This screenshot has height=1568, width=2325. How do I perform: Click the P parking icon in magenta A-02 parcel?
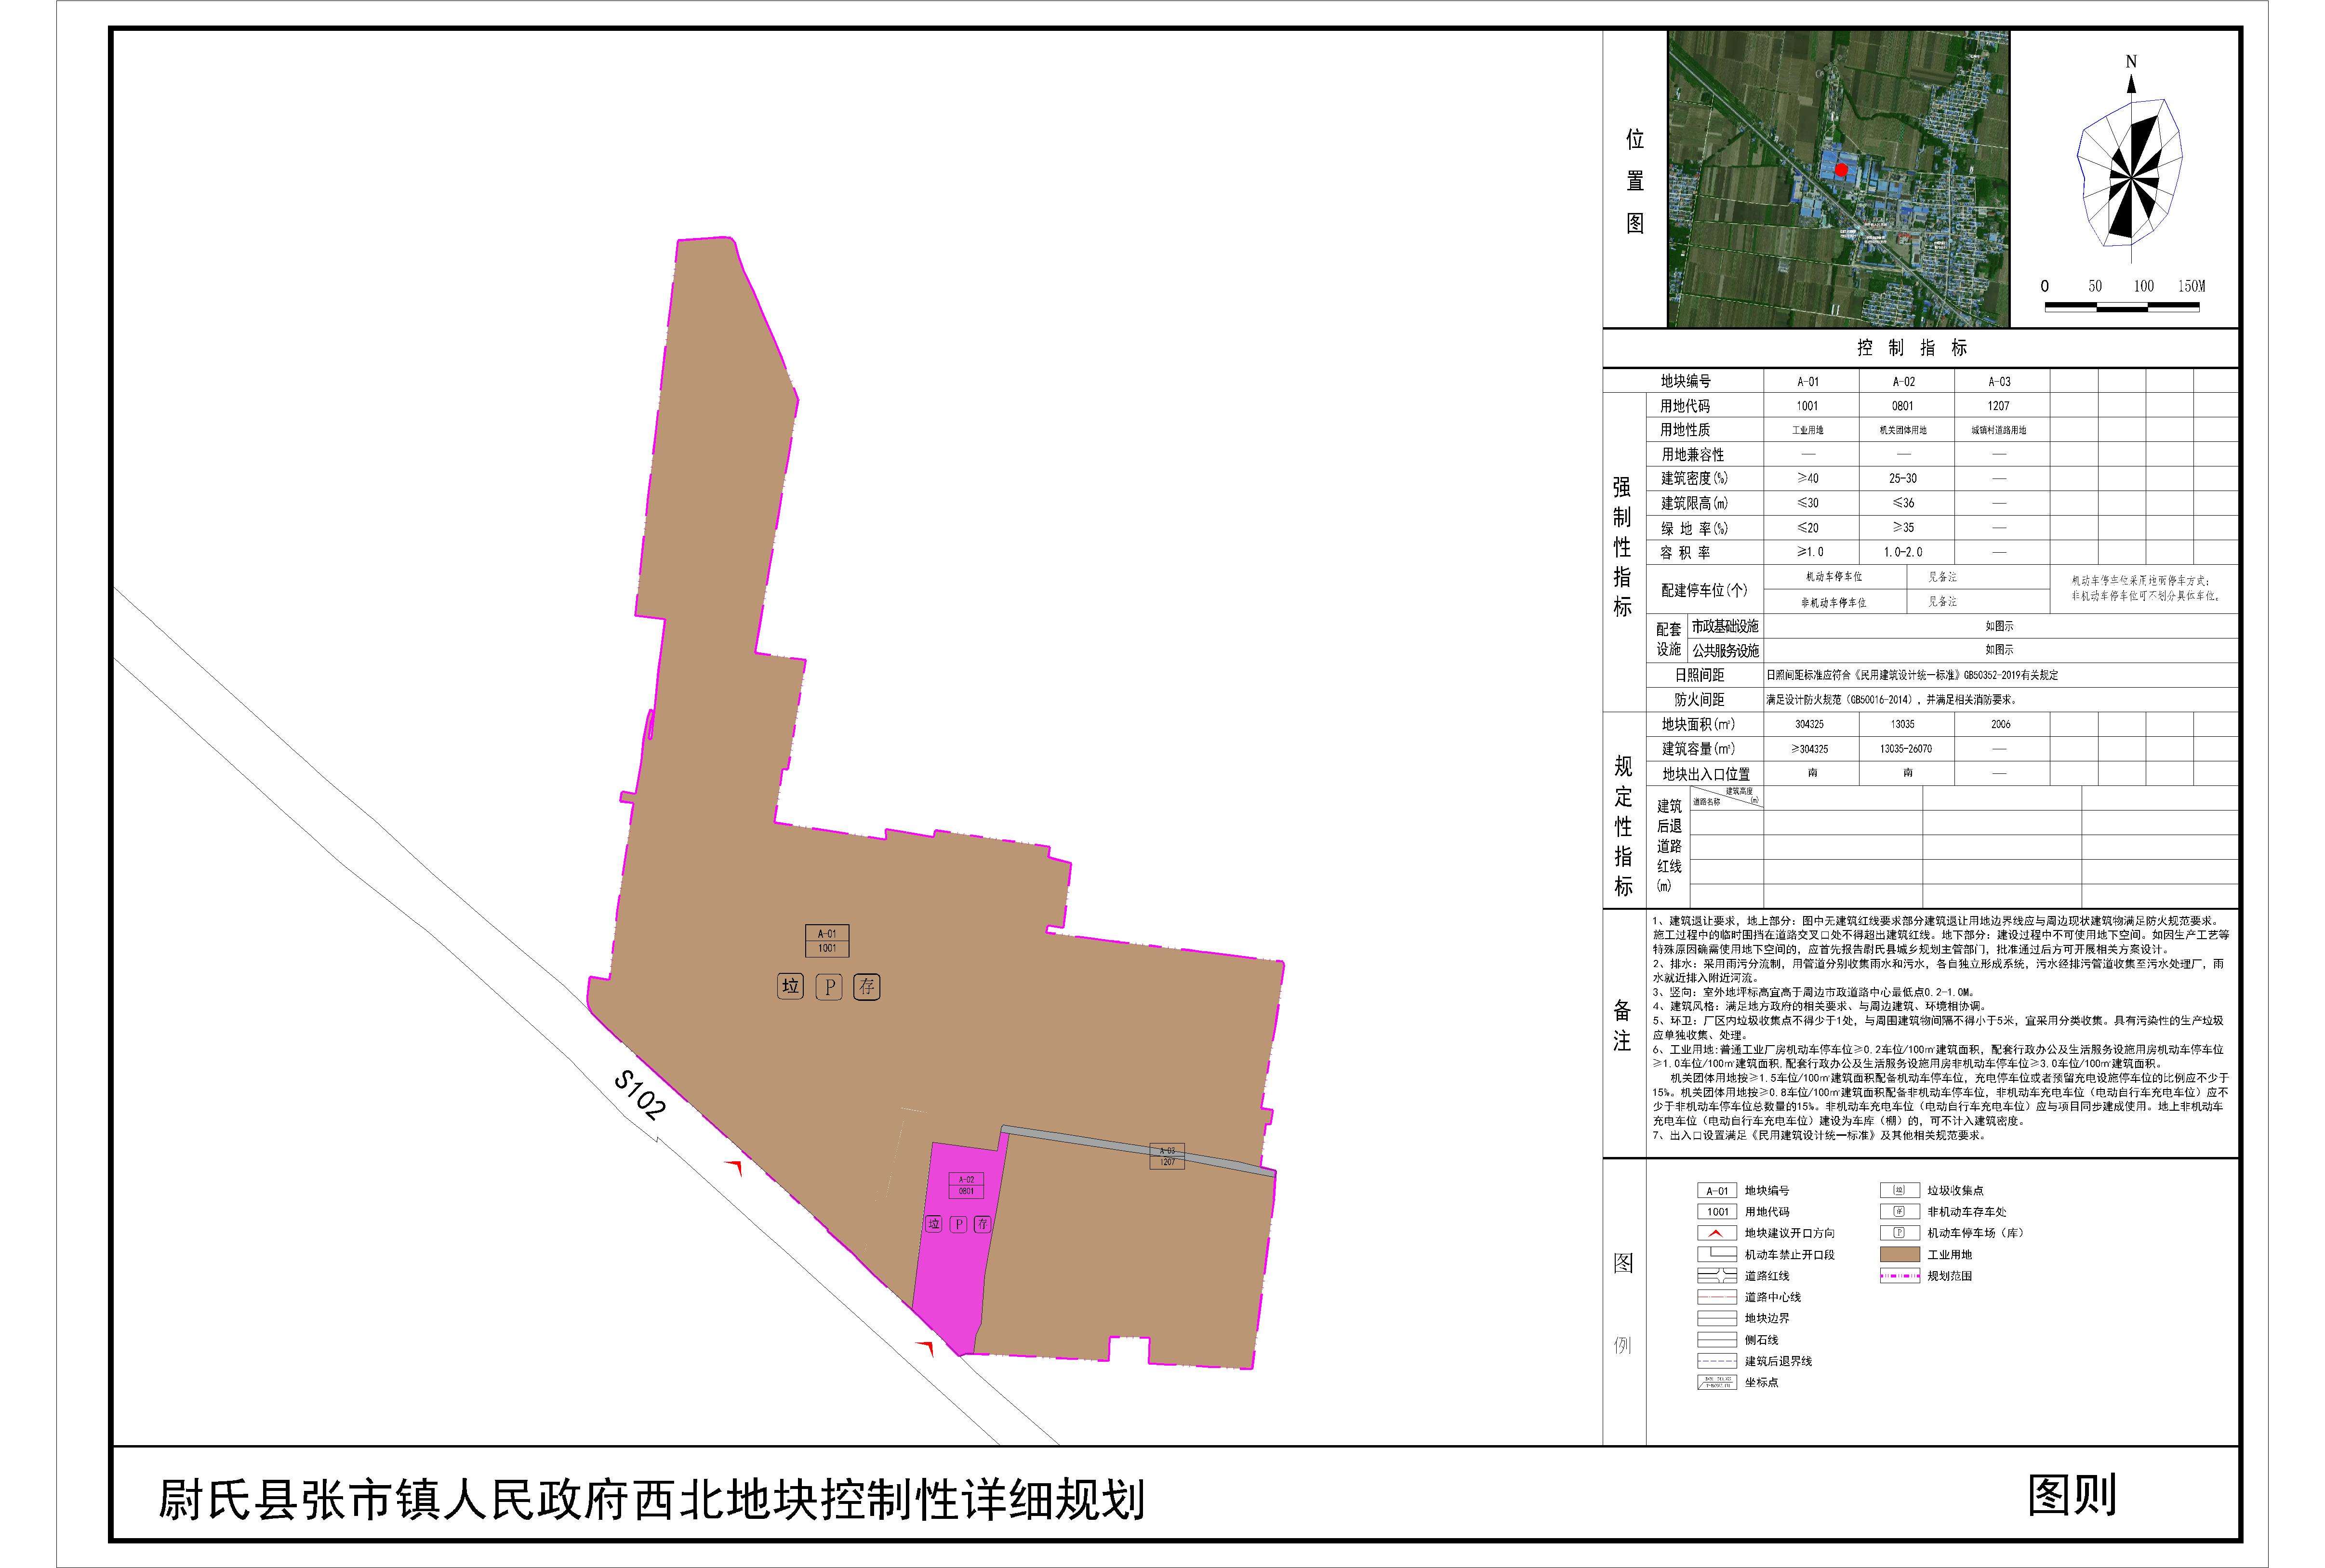958,1224
